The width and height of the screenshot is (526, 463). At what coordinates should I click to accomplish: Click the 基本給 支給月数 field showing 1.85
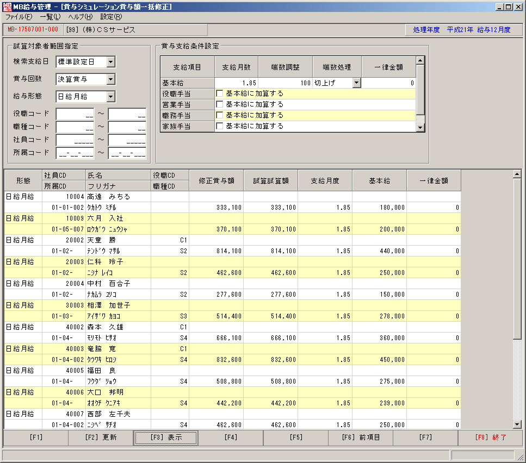coord(237,83)
